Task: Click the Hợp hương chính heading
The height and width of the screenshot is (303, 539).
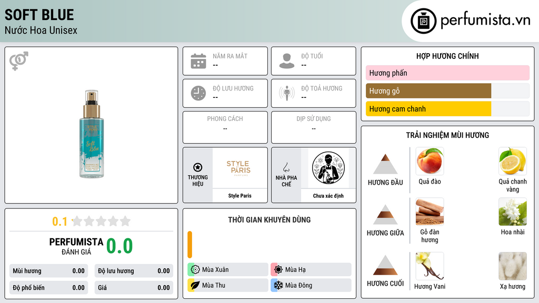Action: coord(447,56)
